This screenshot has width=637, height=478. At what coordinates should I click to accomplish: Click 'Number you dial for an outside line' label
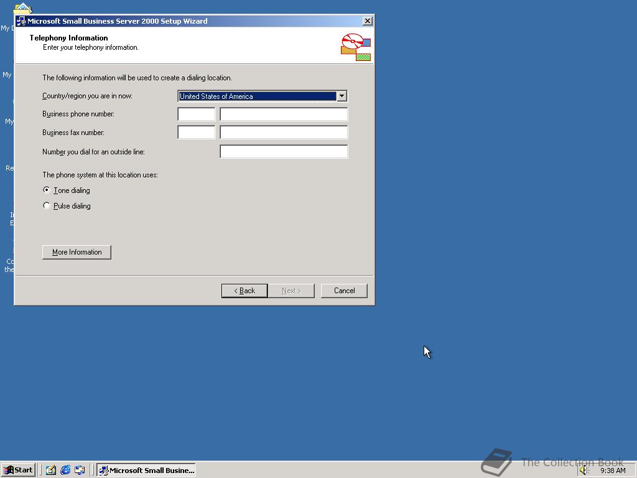coord(93,152)
